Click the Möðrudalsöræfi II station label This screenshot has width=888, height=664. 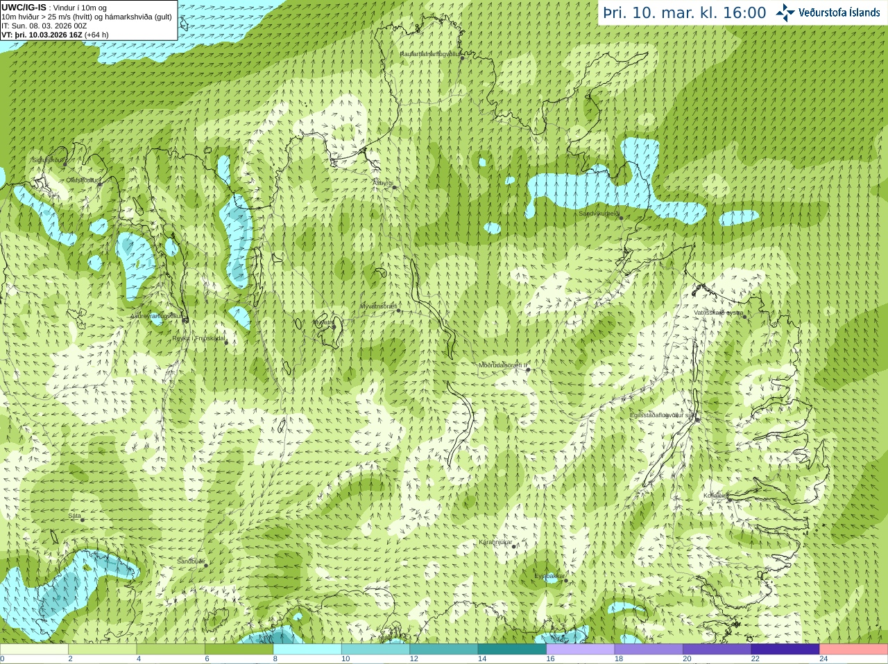coord(503,365)
